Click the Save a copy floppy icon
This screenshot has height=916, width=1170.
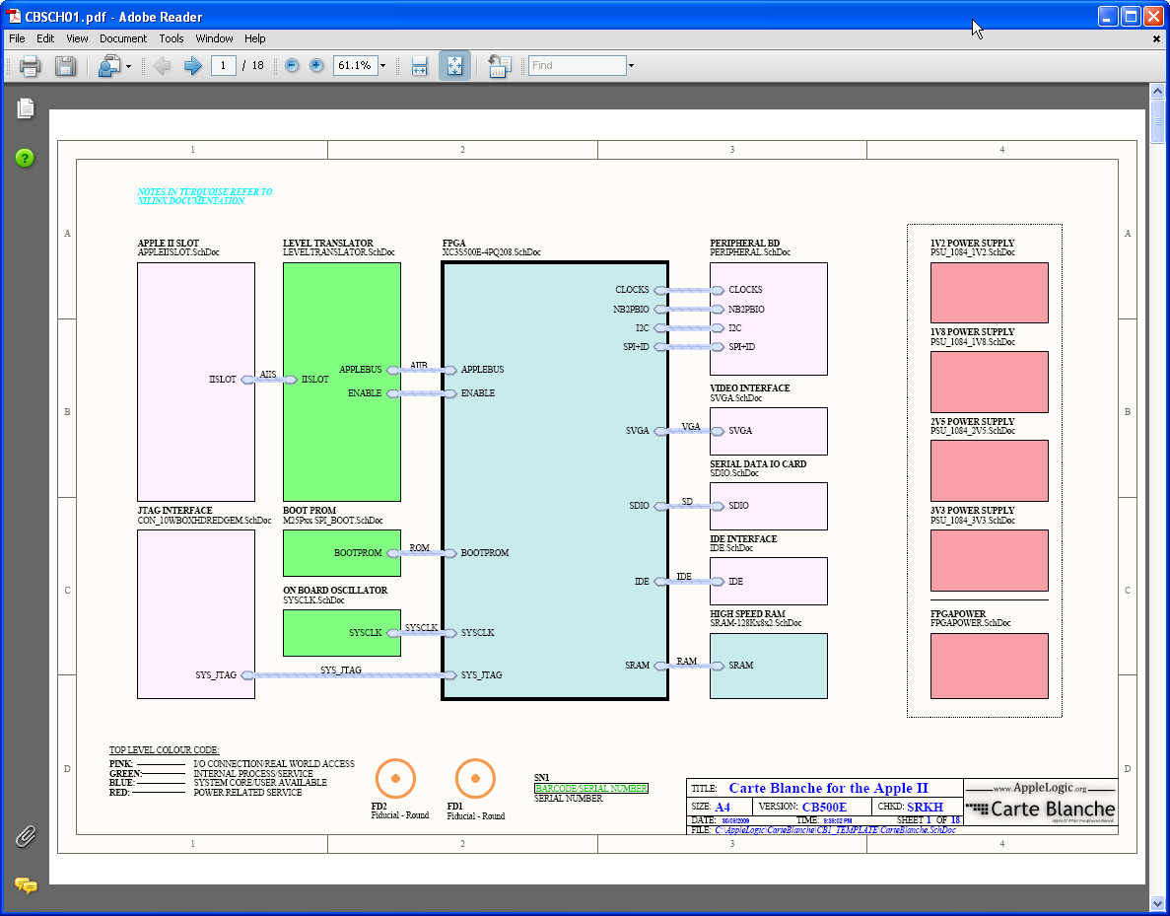(65, 66)
